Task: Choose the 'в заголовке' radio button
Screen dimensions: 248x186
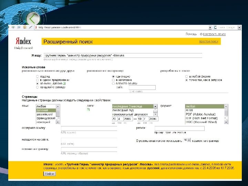Action: click(x=113, y=80)
